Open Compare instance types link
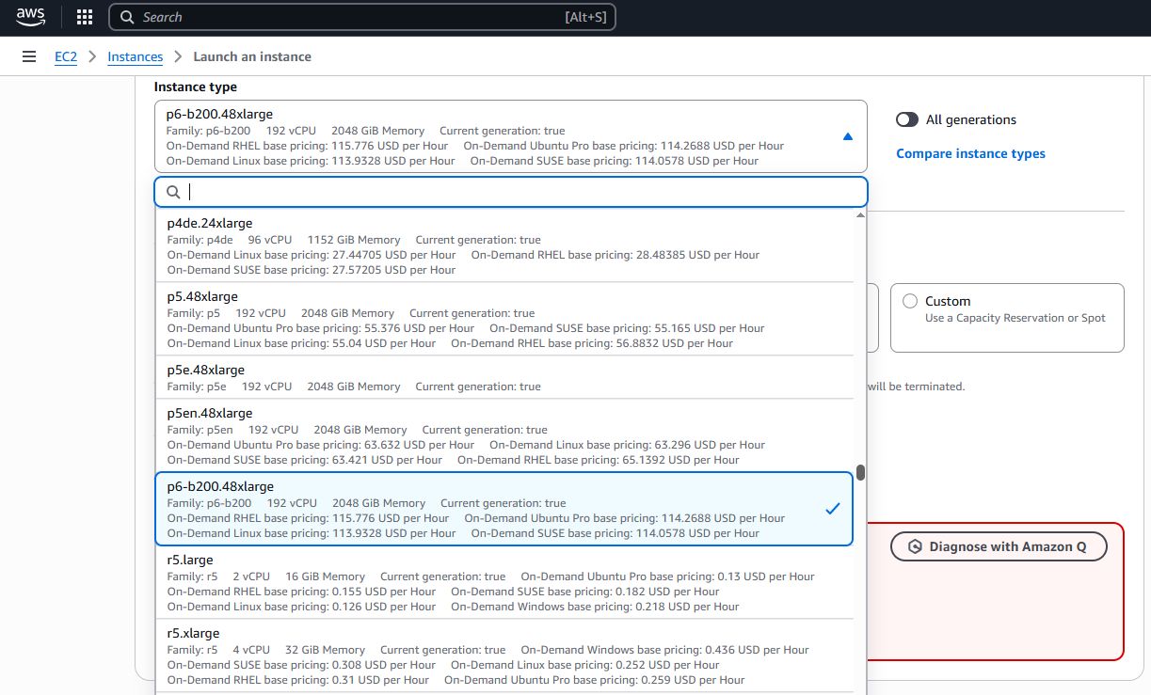1151x695 pixels. [x=970, y=153]
